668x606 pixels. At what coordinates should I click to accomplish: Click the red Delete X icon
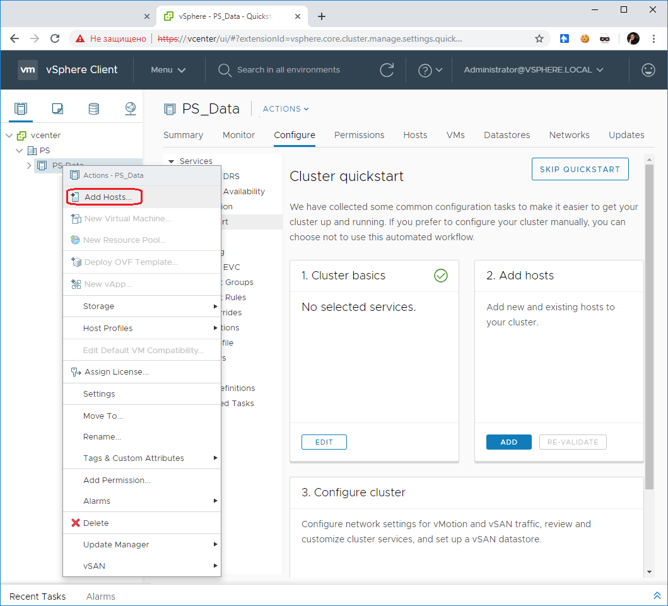point(76,523)
